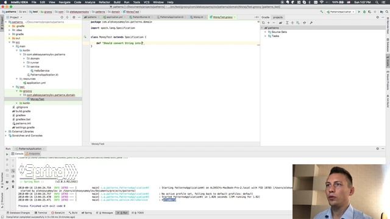Open the VCS menu

tap(146, 2)
